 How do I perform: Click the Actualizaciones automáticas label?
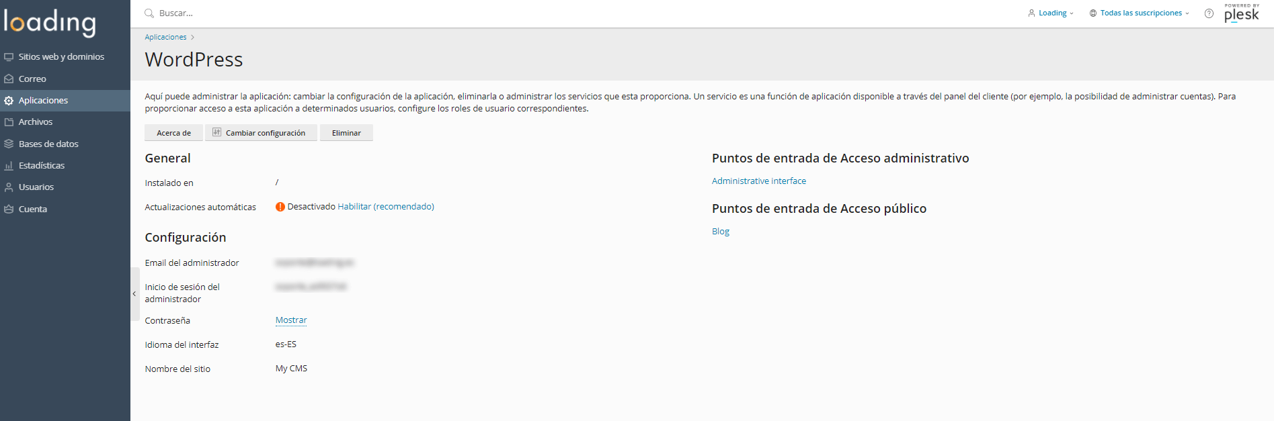pyautogui.click(x=200, y=207)
